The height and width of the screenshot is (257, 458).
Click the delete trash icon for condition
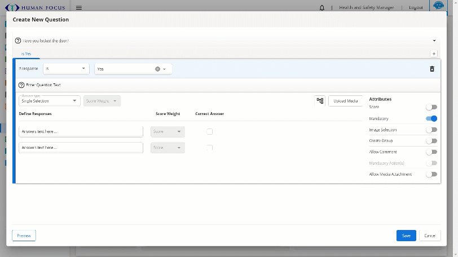click(x=432, y=69)
